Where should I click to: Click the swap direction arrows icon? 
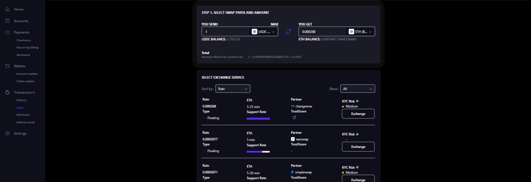pyautogui.click(x=288, y=32)
